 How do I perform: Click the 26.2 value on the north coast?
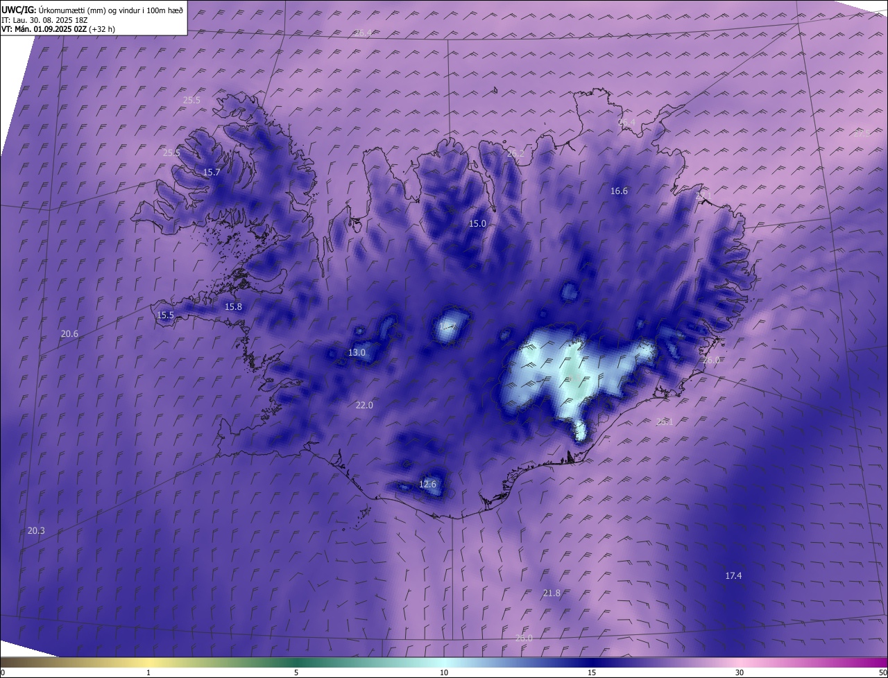pyautogui.click(x=515, y=153)
